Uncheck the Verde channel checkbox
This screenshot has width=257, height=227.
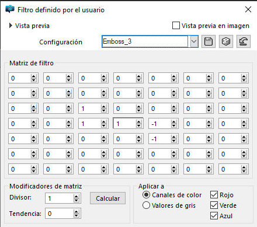pos(214,205)
